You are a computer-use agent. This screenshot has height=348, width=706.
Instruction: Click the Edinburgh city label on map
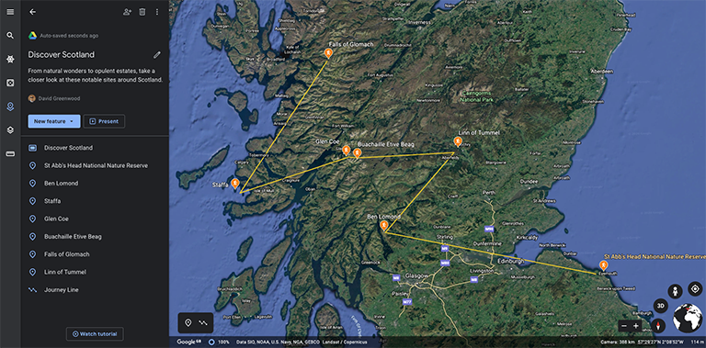[x=511, y=261]
